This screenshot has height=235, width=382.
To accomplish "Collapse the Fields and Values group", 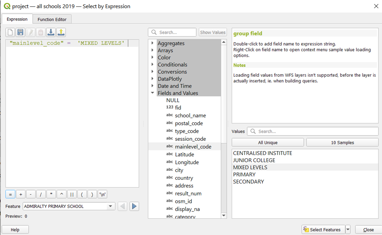I will click(x=152, y=93).
